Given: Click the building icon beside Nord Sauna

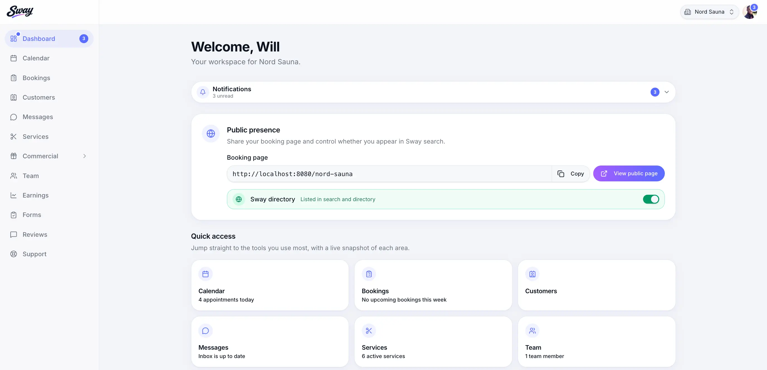Looking at the screenshot, I should point(688,12).
